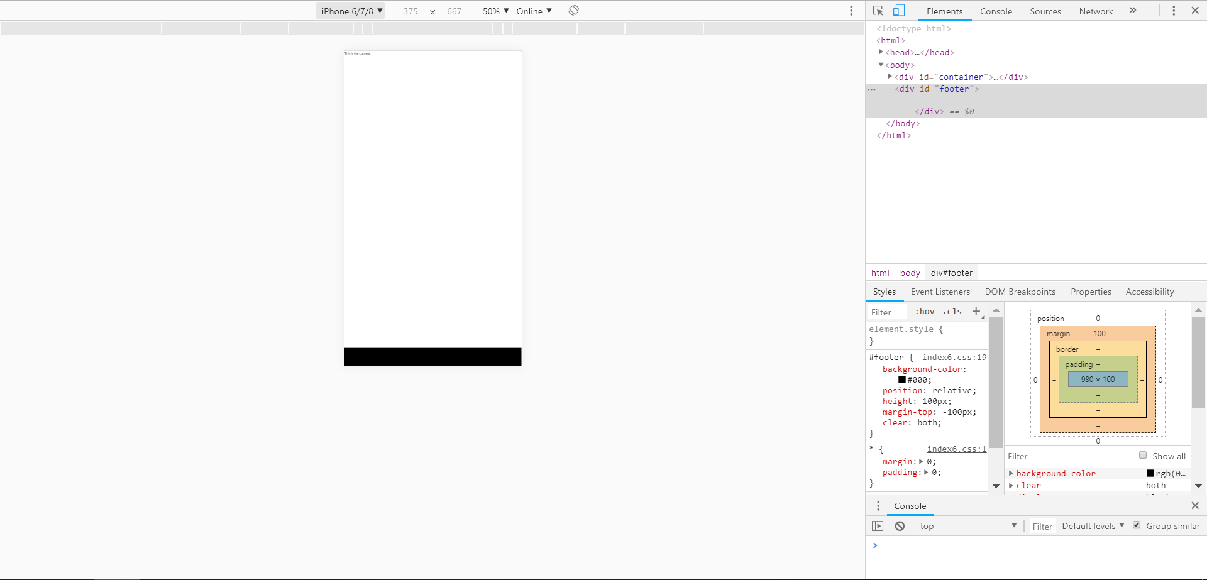The width and height of the screenshot is (1207, 580).
Task: Toggle element state with :hov
Action: coord(925,311)
